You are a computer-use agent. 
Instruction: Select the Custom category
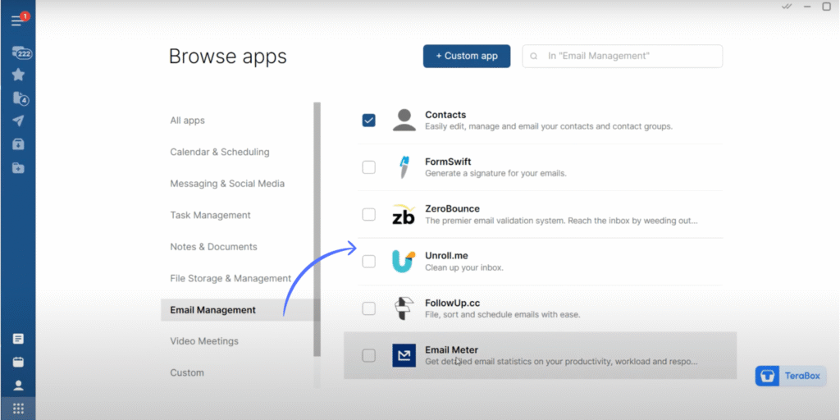tap(187, 373)
